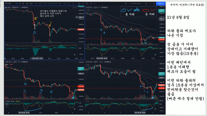This screenshot has height=116, width=207.
Task: Select the 30분 interval
Action: pyautogui.click(x=31, y=4)
